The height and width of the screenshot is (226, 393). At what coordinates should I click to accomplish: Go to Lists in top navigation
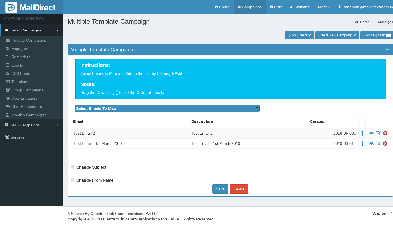[276, 7]
